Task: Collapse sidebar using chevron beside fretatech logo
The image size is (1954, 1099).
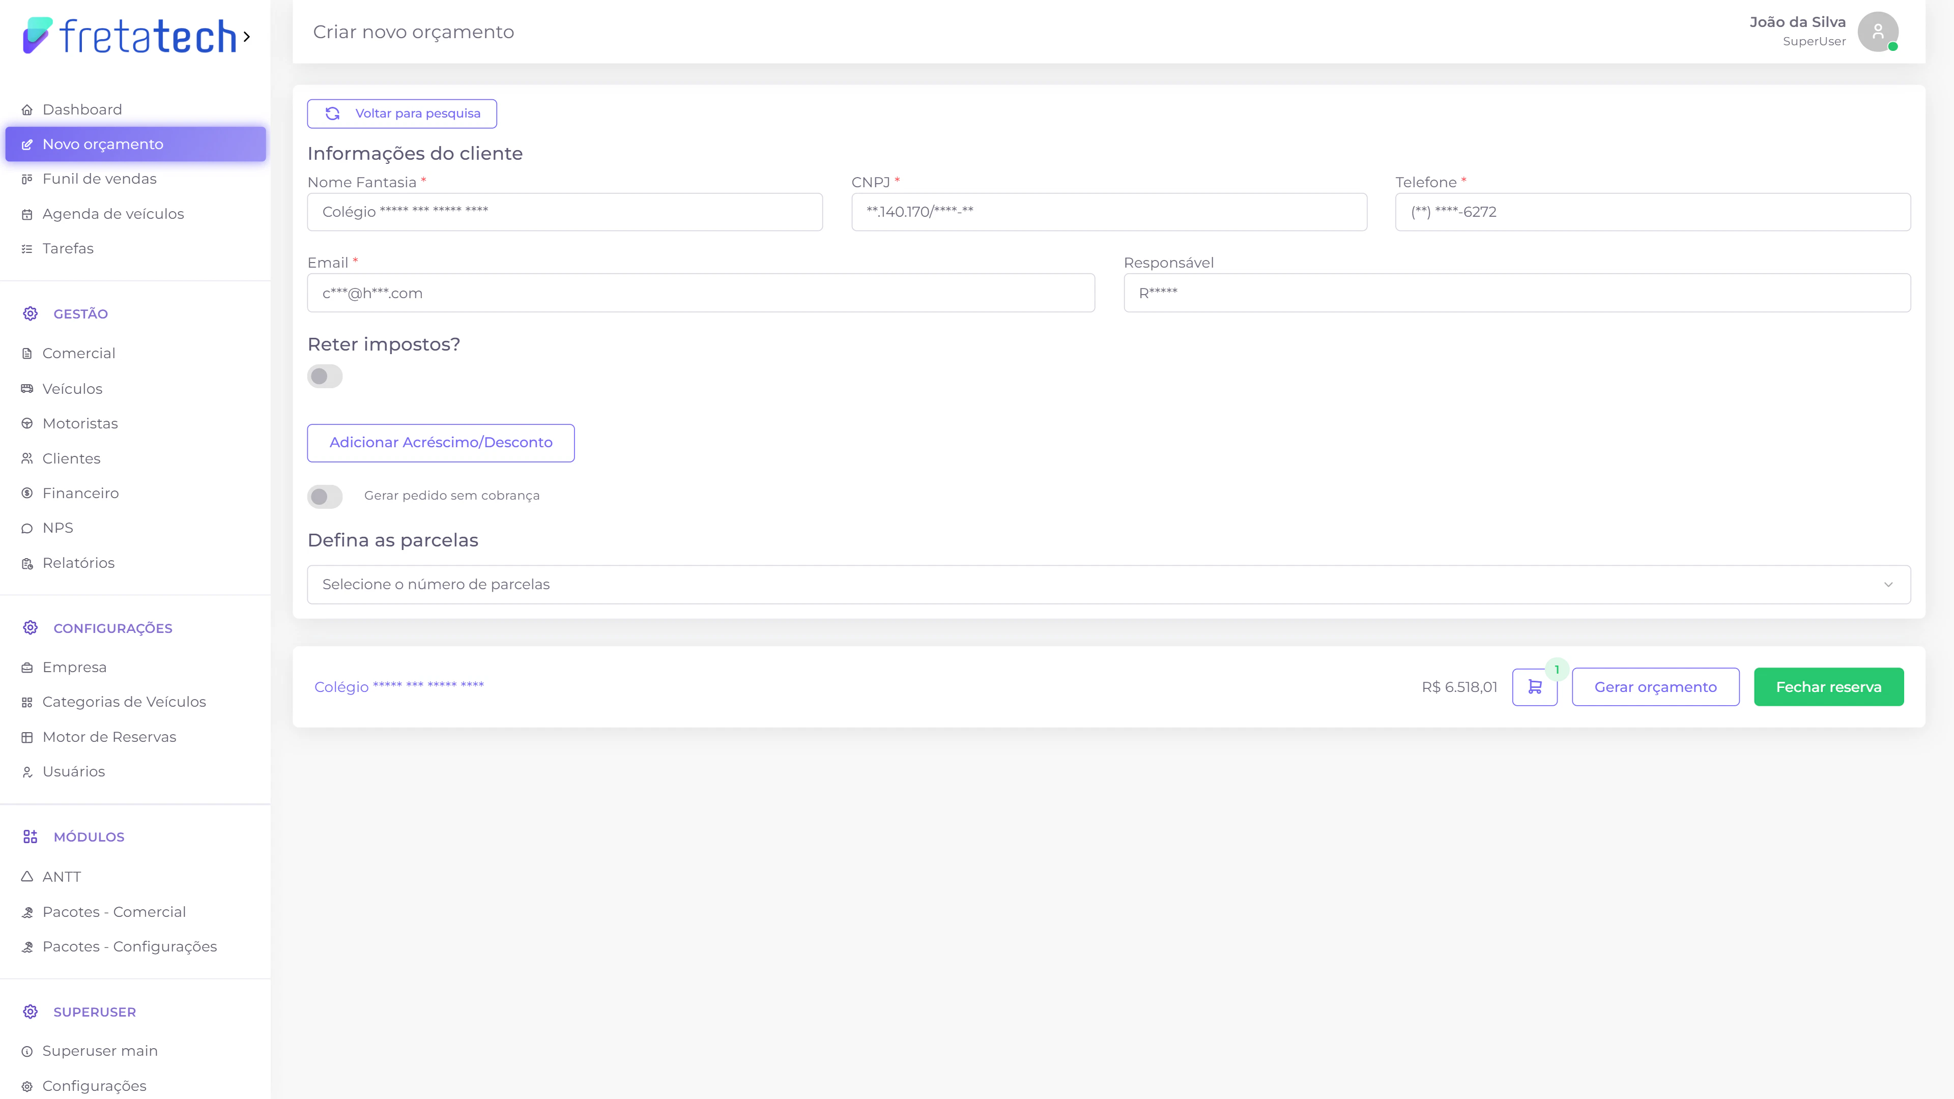Action: click(x=246, y=37)
